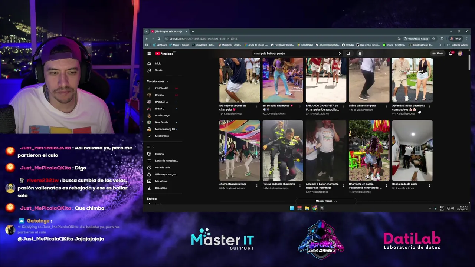Viewport: 475px width, 267px height.
Task: Open Chrome from the taskbar
Action: point(314,208)
